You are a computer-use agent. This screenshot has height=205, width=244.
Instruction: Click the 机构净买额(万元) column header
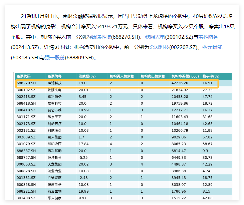click(x=185, y=76)
